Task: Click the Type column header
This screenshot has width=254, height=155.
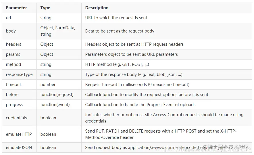Action: pyautogui.click(x=45, y=8)
